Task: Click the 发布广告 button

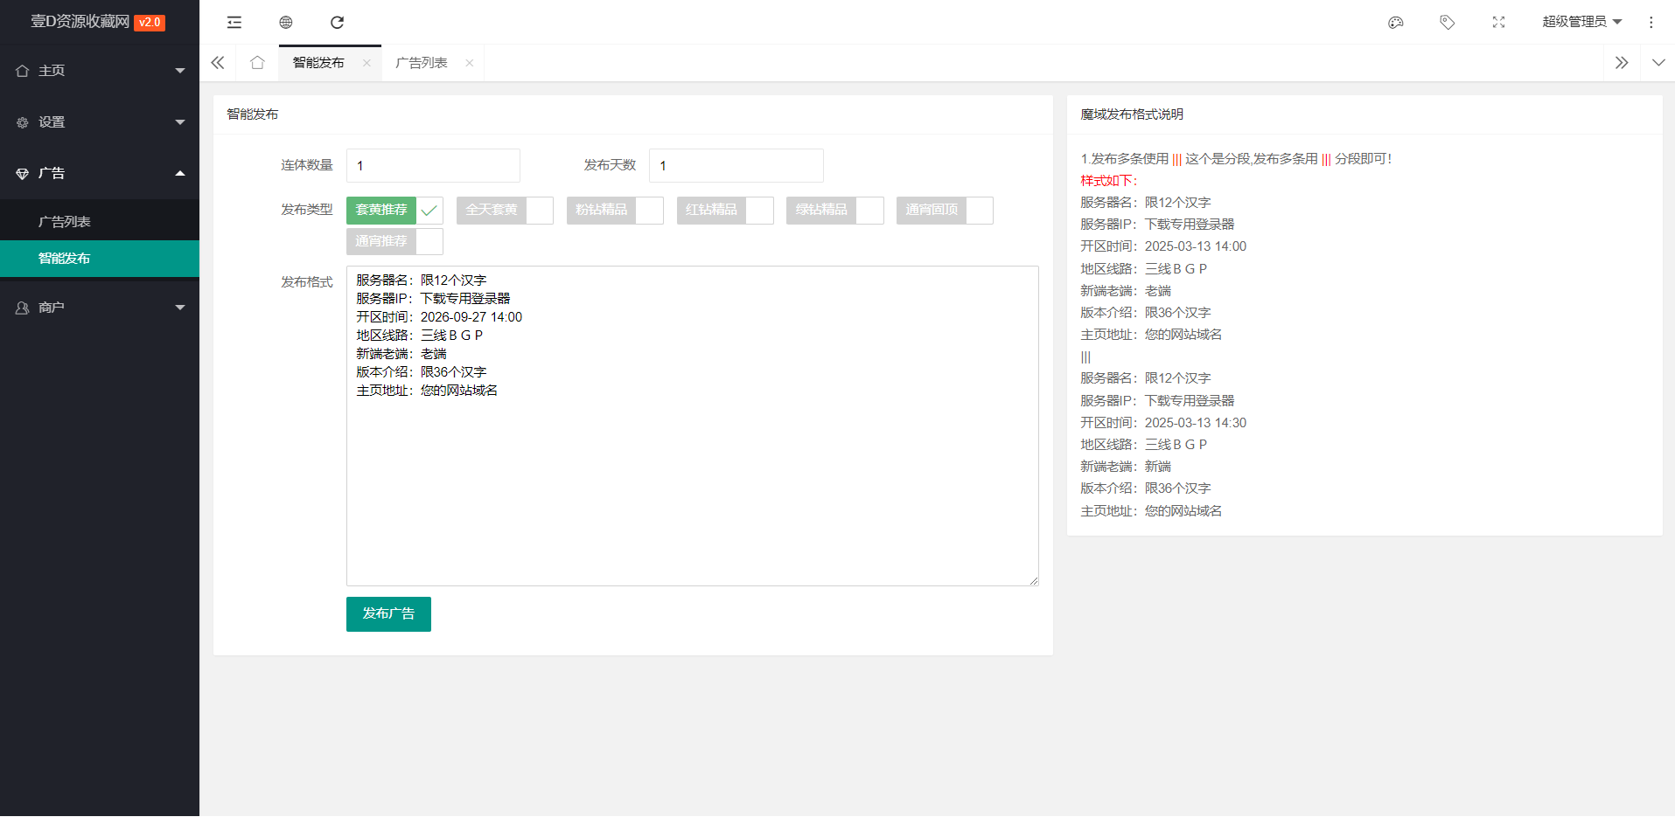Action: 388,614
